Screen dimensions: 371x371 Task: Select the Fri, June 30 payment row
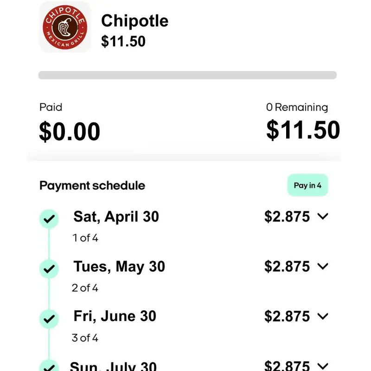[x=115, y=317]
